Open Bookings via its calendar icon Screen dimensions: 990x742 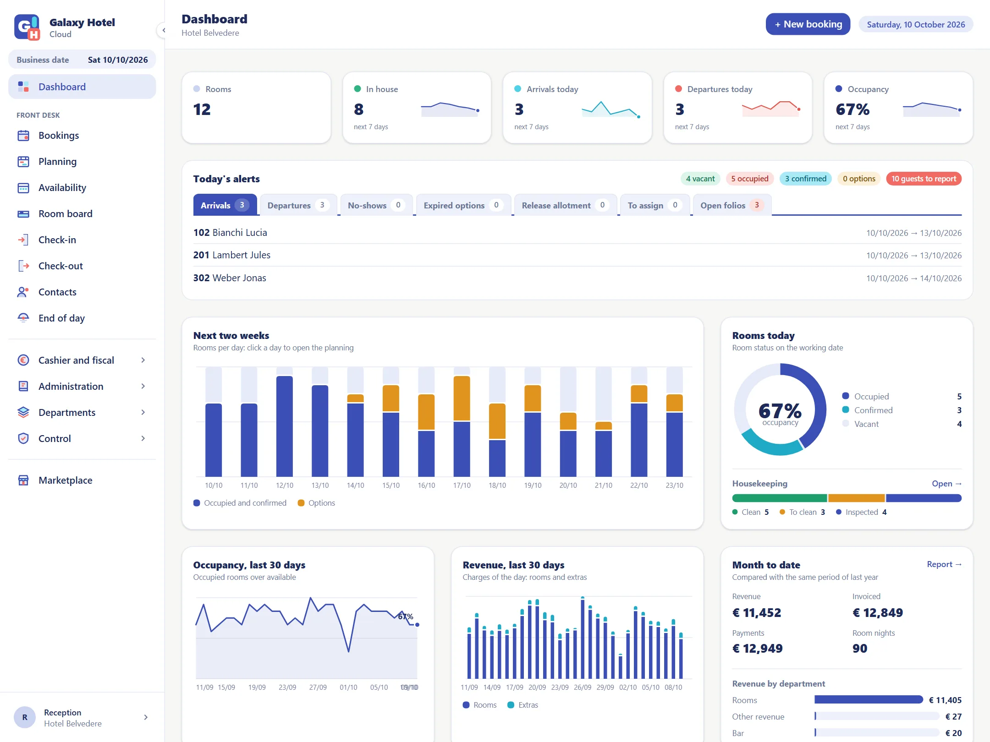point(23,136)
